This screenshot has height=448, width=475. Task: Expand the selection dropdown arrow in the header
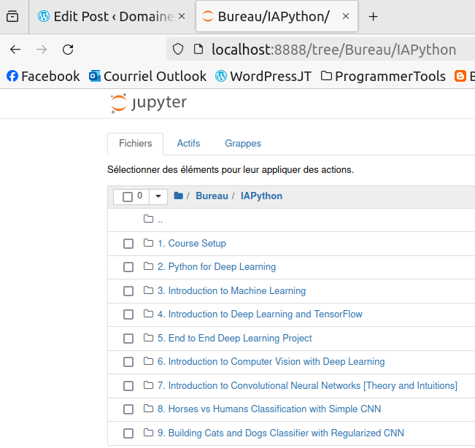coord(158,197)
